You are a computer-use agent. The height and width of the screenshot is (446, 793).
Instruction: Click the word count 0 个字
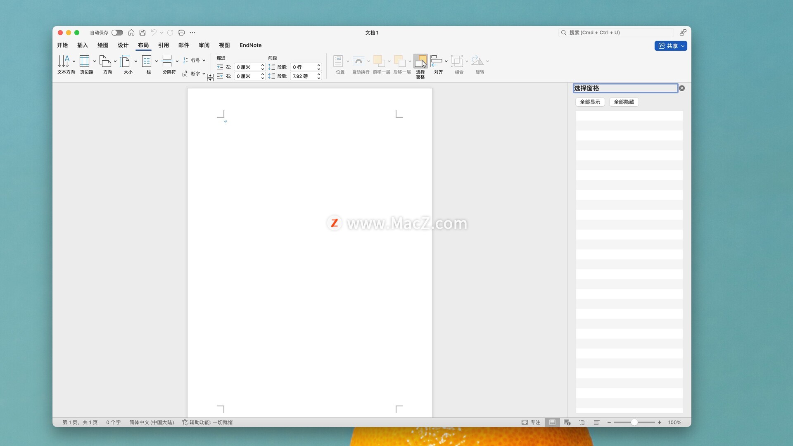pos(113,422)
